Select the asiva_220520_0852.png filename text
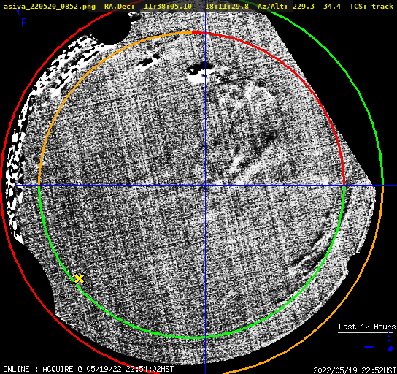397x374 pixels. [x=50, y=7]
